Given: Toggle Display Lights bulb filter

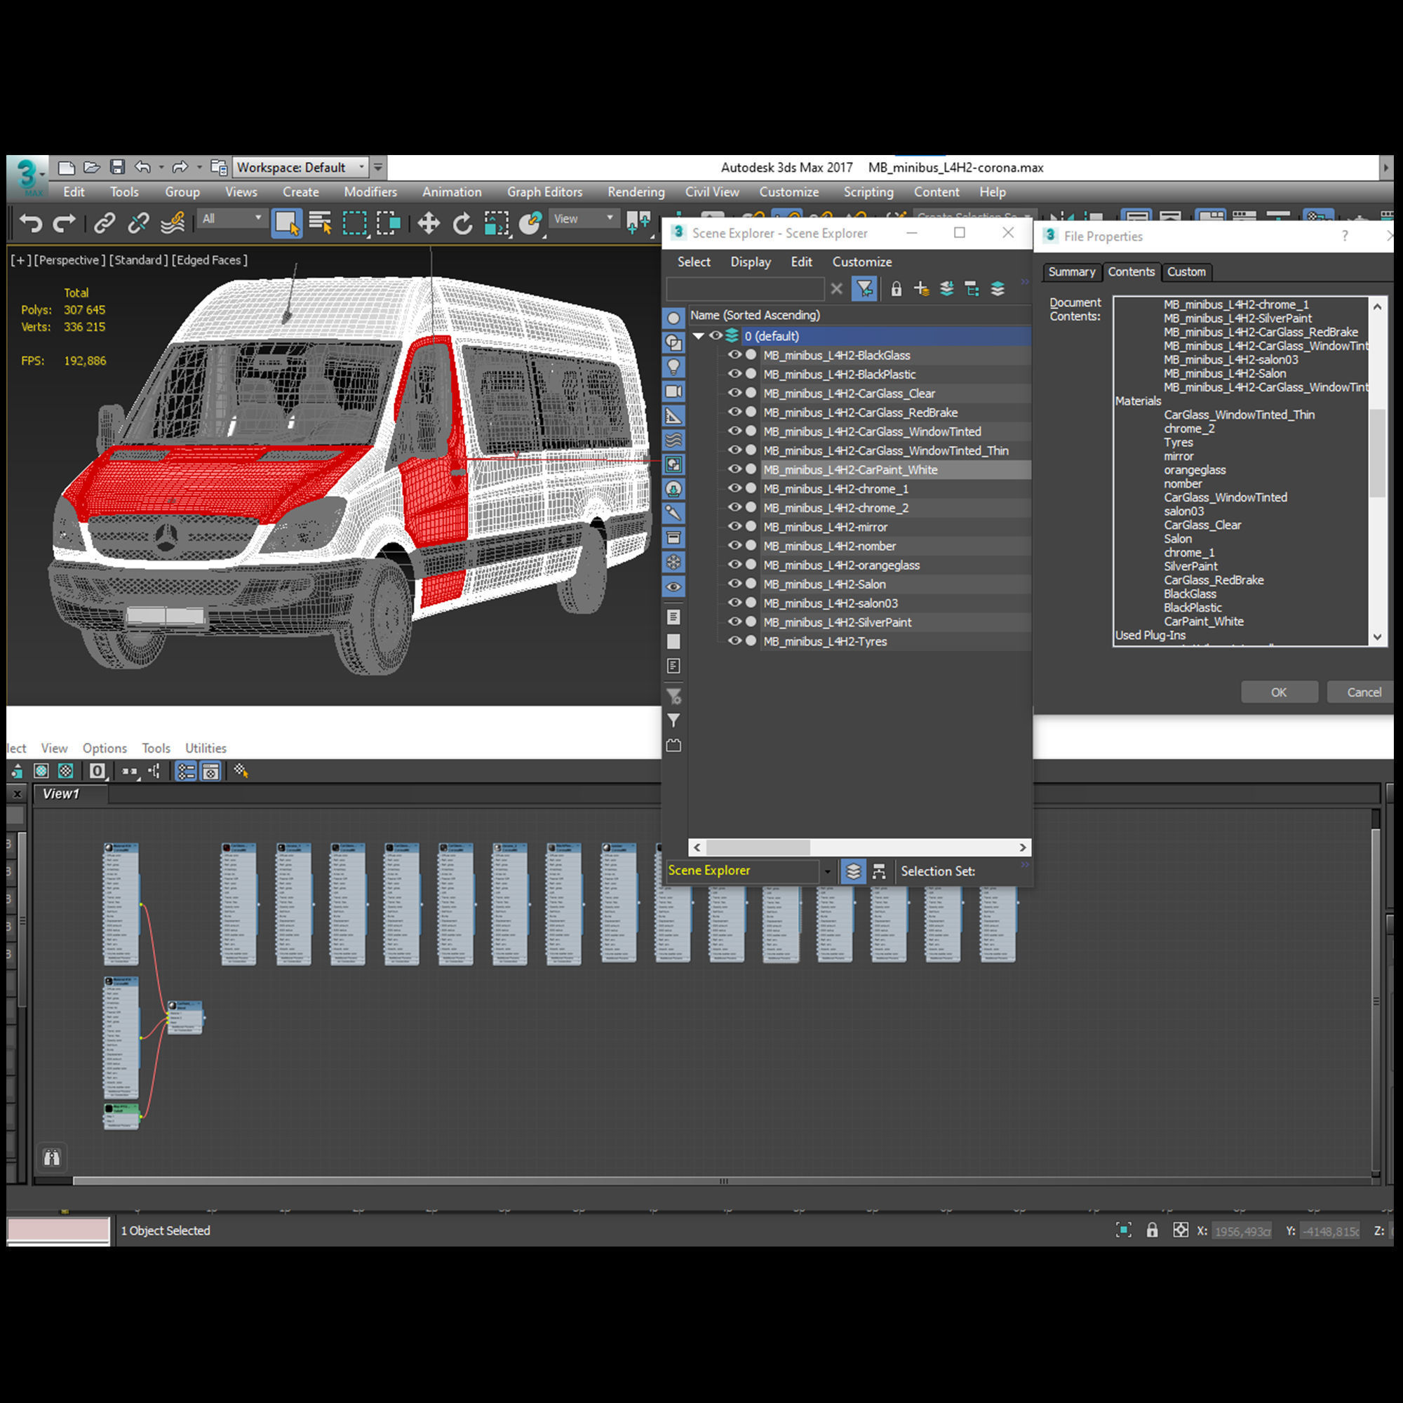Looking at the screenshot, I should click(x=674, y=367).
